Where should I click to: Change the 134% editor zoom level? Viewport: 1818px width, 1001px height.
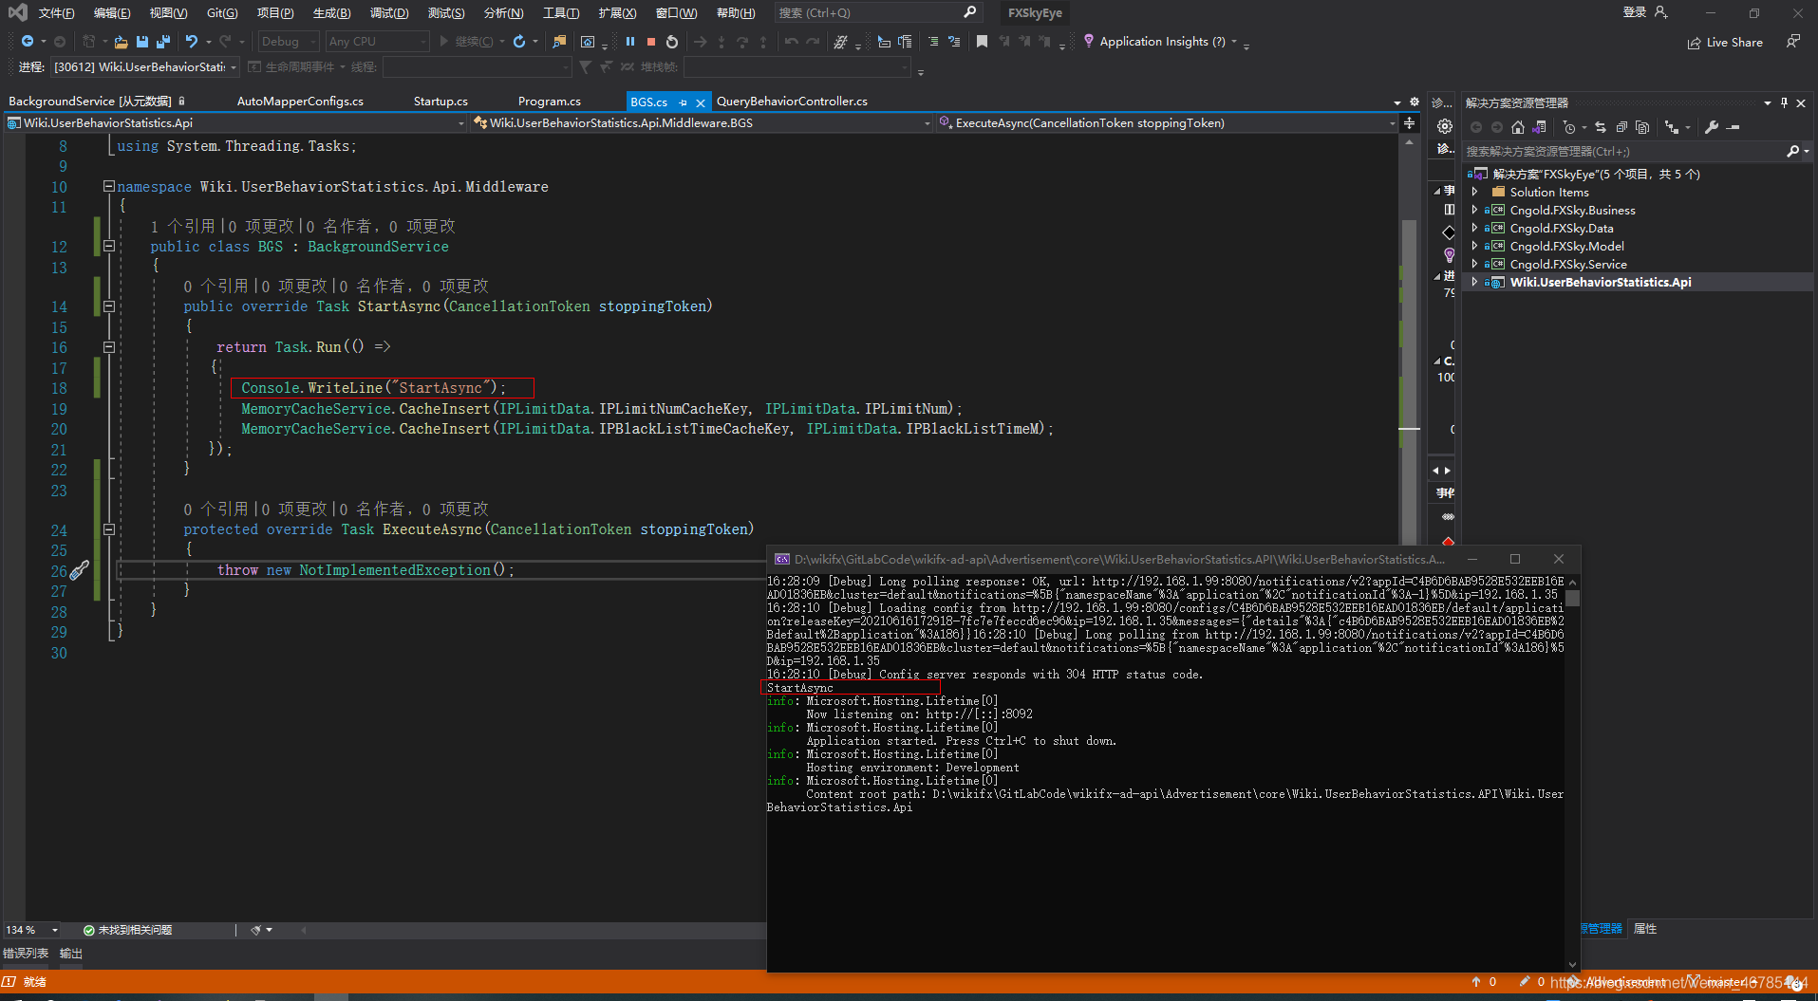click(x=28, y=930)
